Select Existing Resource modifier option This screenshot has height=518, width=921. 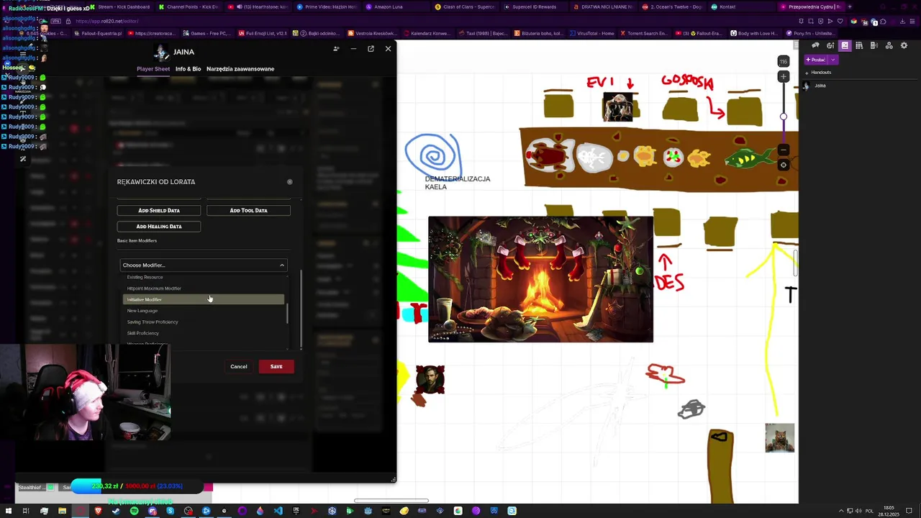(204, 277)
